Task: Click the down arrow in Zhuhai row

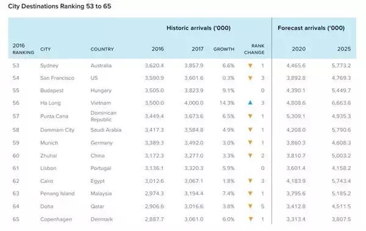Action: (x=250, y=155)
